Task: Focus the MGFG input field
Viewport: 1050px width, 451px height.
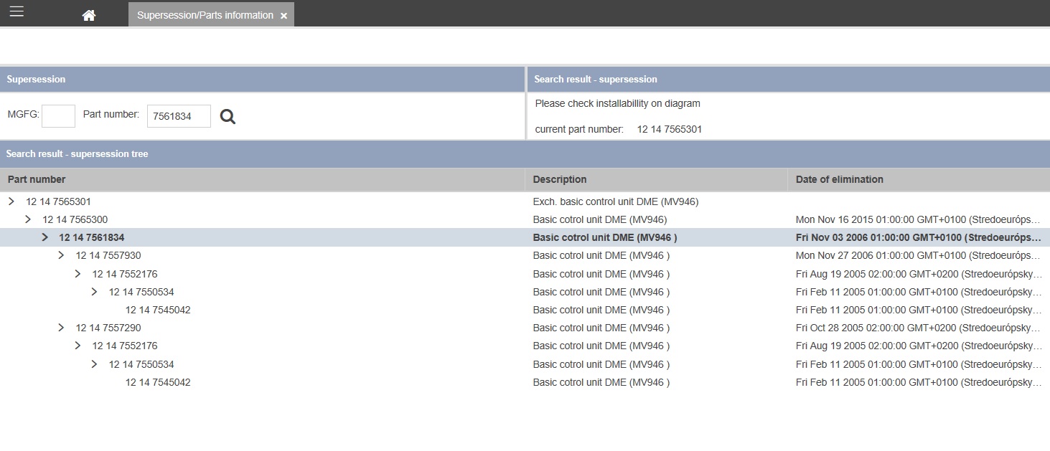Action: [x=58, y=115]
